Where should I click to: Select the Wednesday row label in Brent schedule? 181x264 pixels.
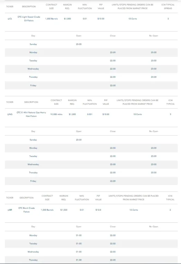coord(33,252)
